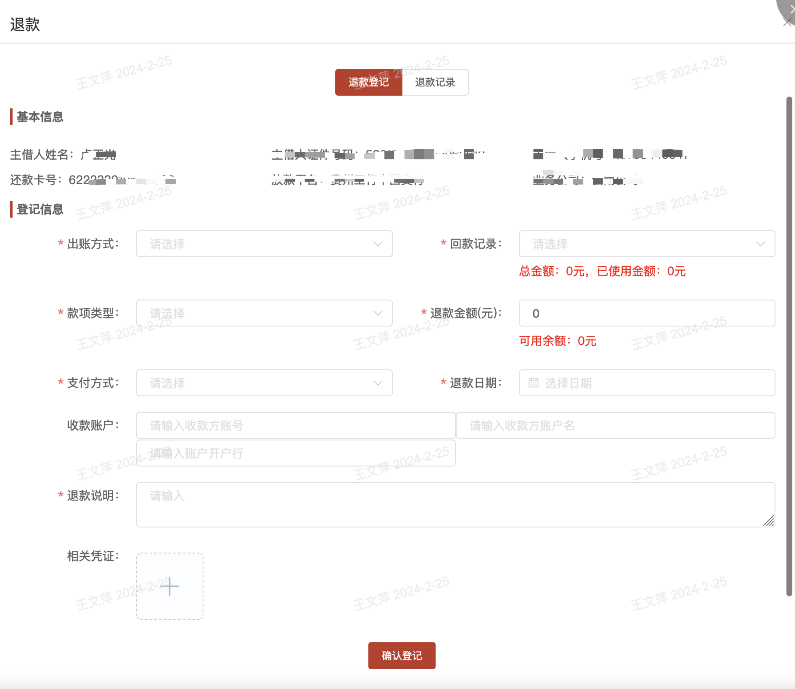Grab the textarea resize handle corner

pyautogui.click(x=769, y=521)
